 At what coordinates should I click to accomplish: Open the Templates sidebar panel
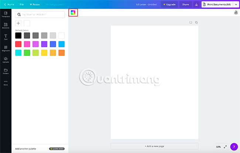click(6, 14)
